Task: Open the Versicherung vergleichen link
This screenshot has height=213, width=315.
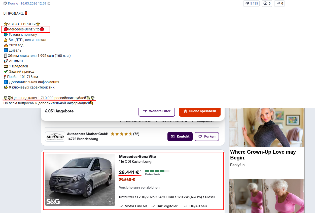Action: (x=139, y=188)
